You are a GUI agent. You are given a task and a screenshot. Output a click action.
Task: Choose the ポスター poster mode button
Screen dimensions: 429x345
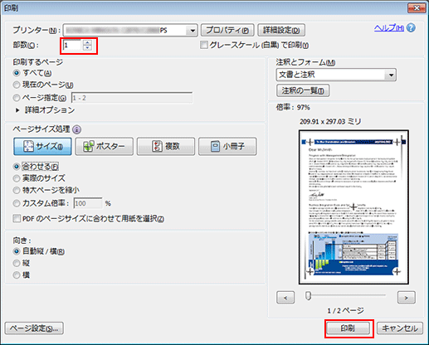104,146
